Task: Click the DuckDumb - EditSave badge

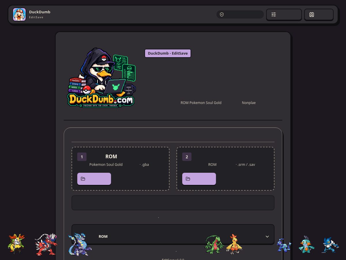Action: coord(168,53)
